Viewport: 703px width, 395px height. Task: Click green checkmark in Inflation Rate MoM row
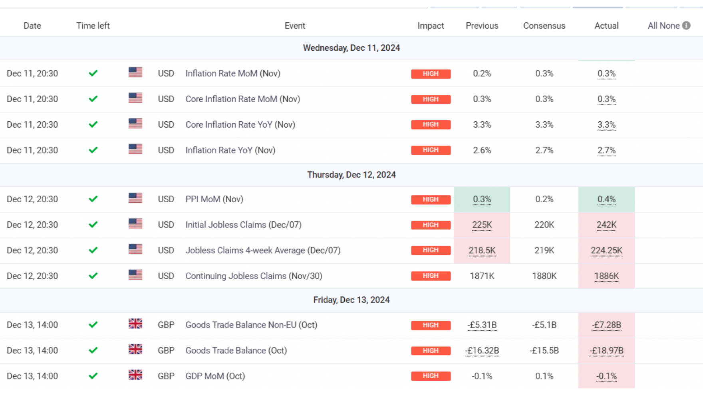point(93,73)
